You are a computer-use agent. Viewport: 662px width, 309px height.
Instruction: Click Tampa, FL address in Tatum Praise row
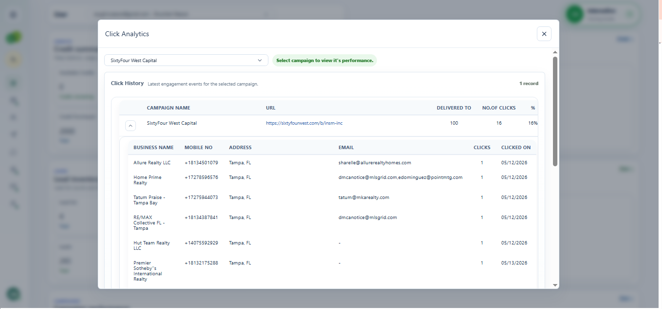coord(240,198)
